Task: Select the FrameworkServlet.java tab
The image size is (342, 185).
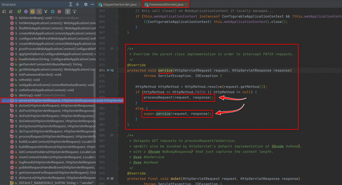Action: click(x=166, y=4)
